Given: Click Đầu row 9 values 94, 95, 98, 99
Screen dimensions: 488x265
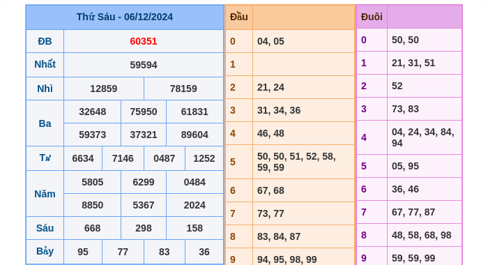Looking at the screenshot, I should [287, 259].
